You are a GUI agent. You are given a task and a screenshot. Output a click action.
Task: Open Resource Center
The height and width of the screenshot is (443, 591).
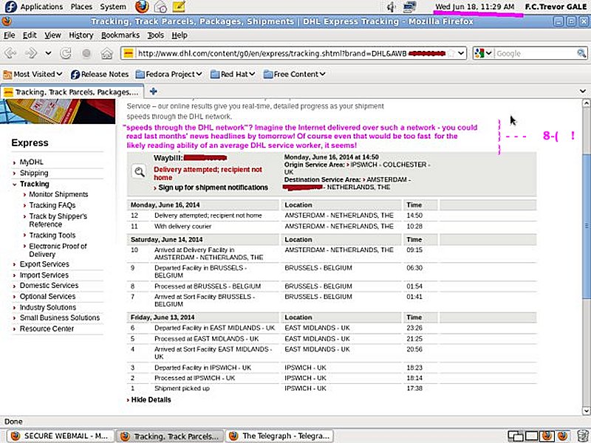[x=47, y=329]
